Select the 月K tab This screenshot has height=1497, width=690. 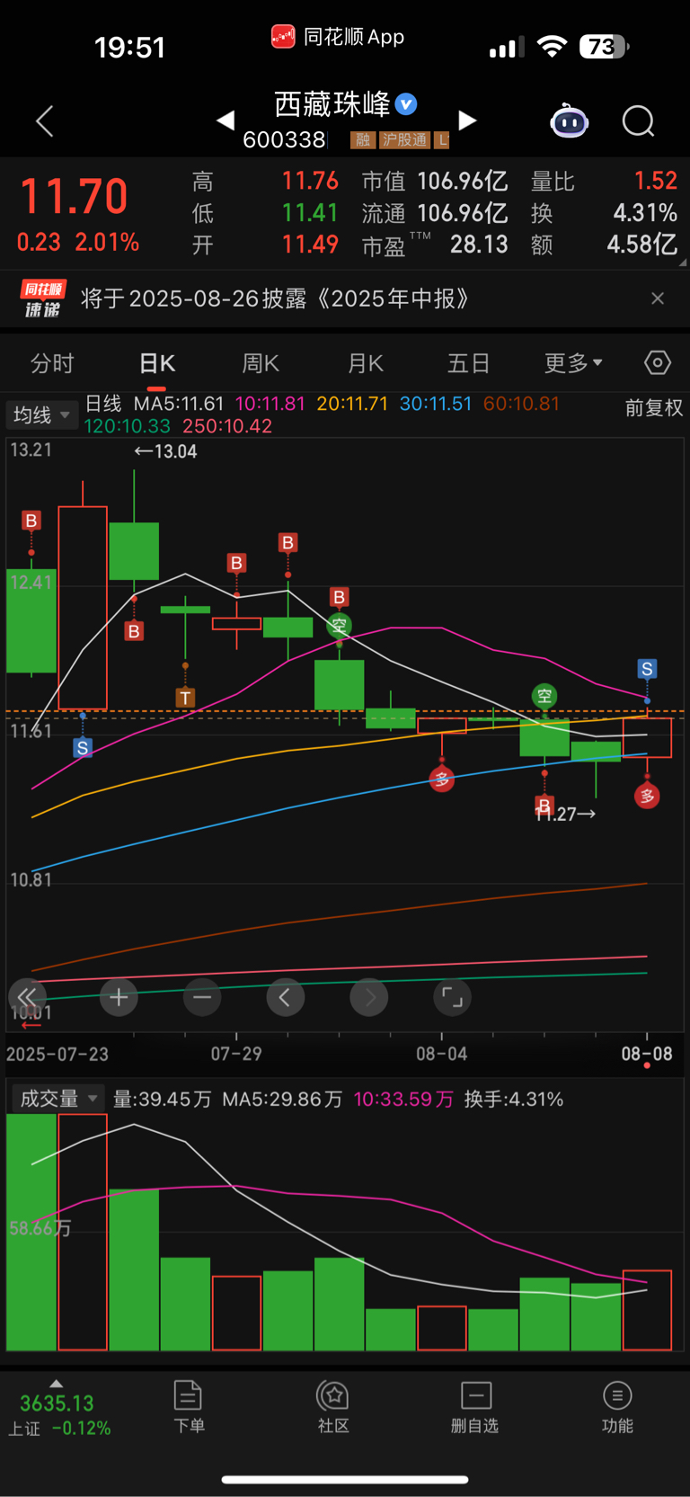click(366, 363)
